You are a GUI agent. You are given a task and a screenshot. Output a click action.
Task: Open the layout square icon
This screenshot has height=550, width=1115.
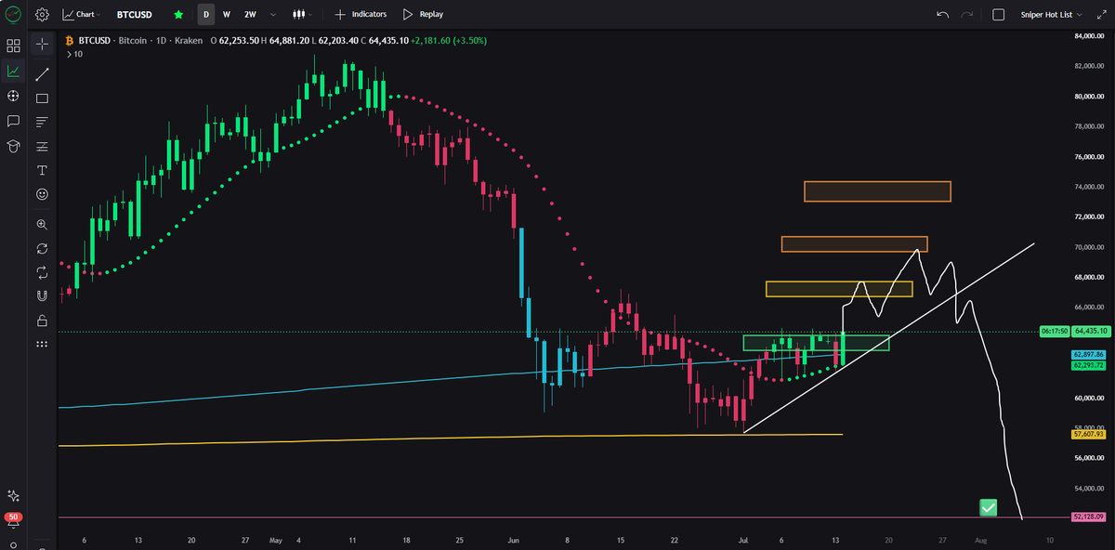click(999, 14)
